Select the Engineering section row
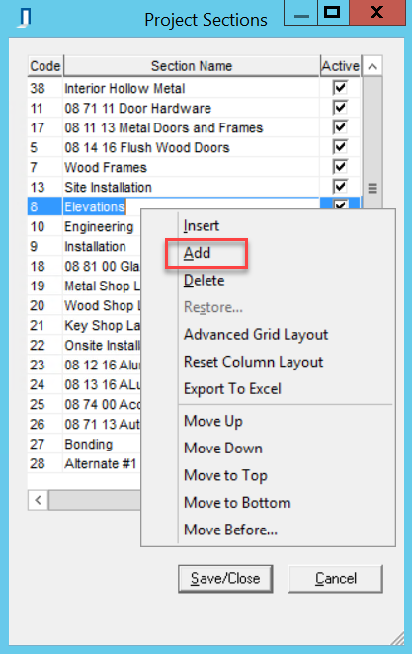412x654 pixels. tap(84, 226)
